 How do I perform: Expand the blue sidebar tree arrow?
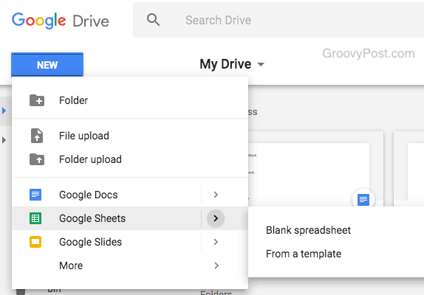click(4, 111)
